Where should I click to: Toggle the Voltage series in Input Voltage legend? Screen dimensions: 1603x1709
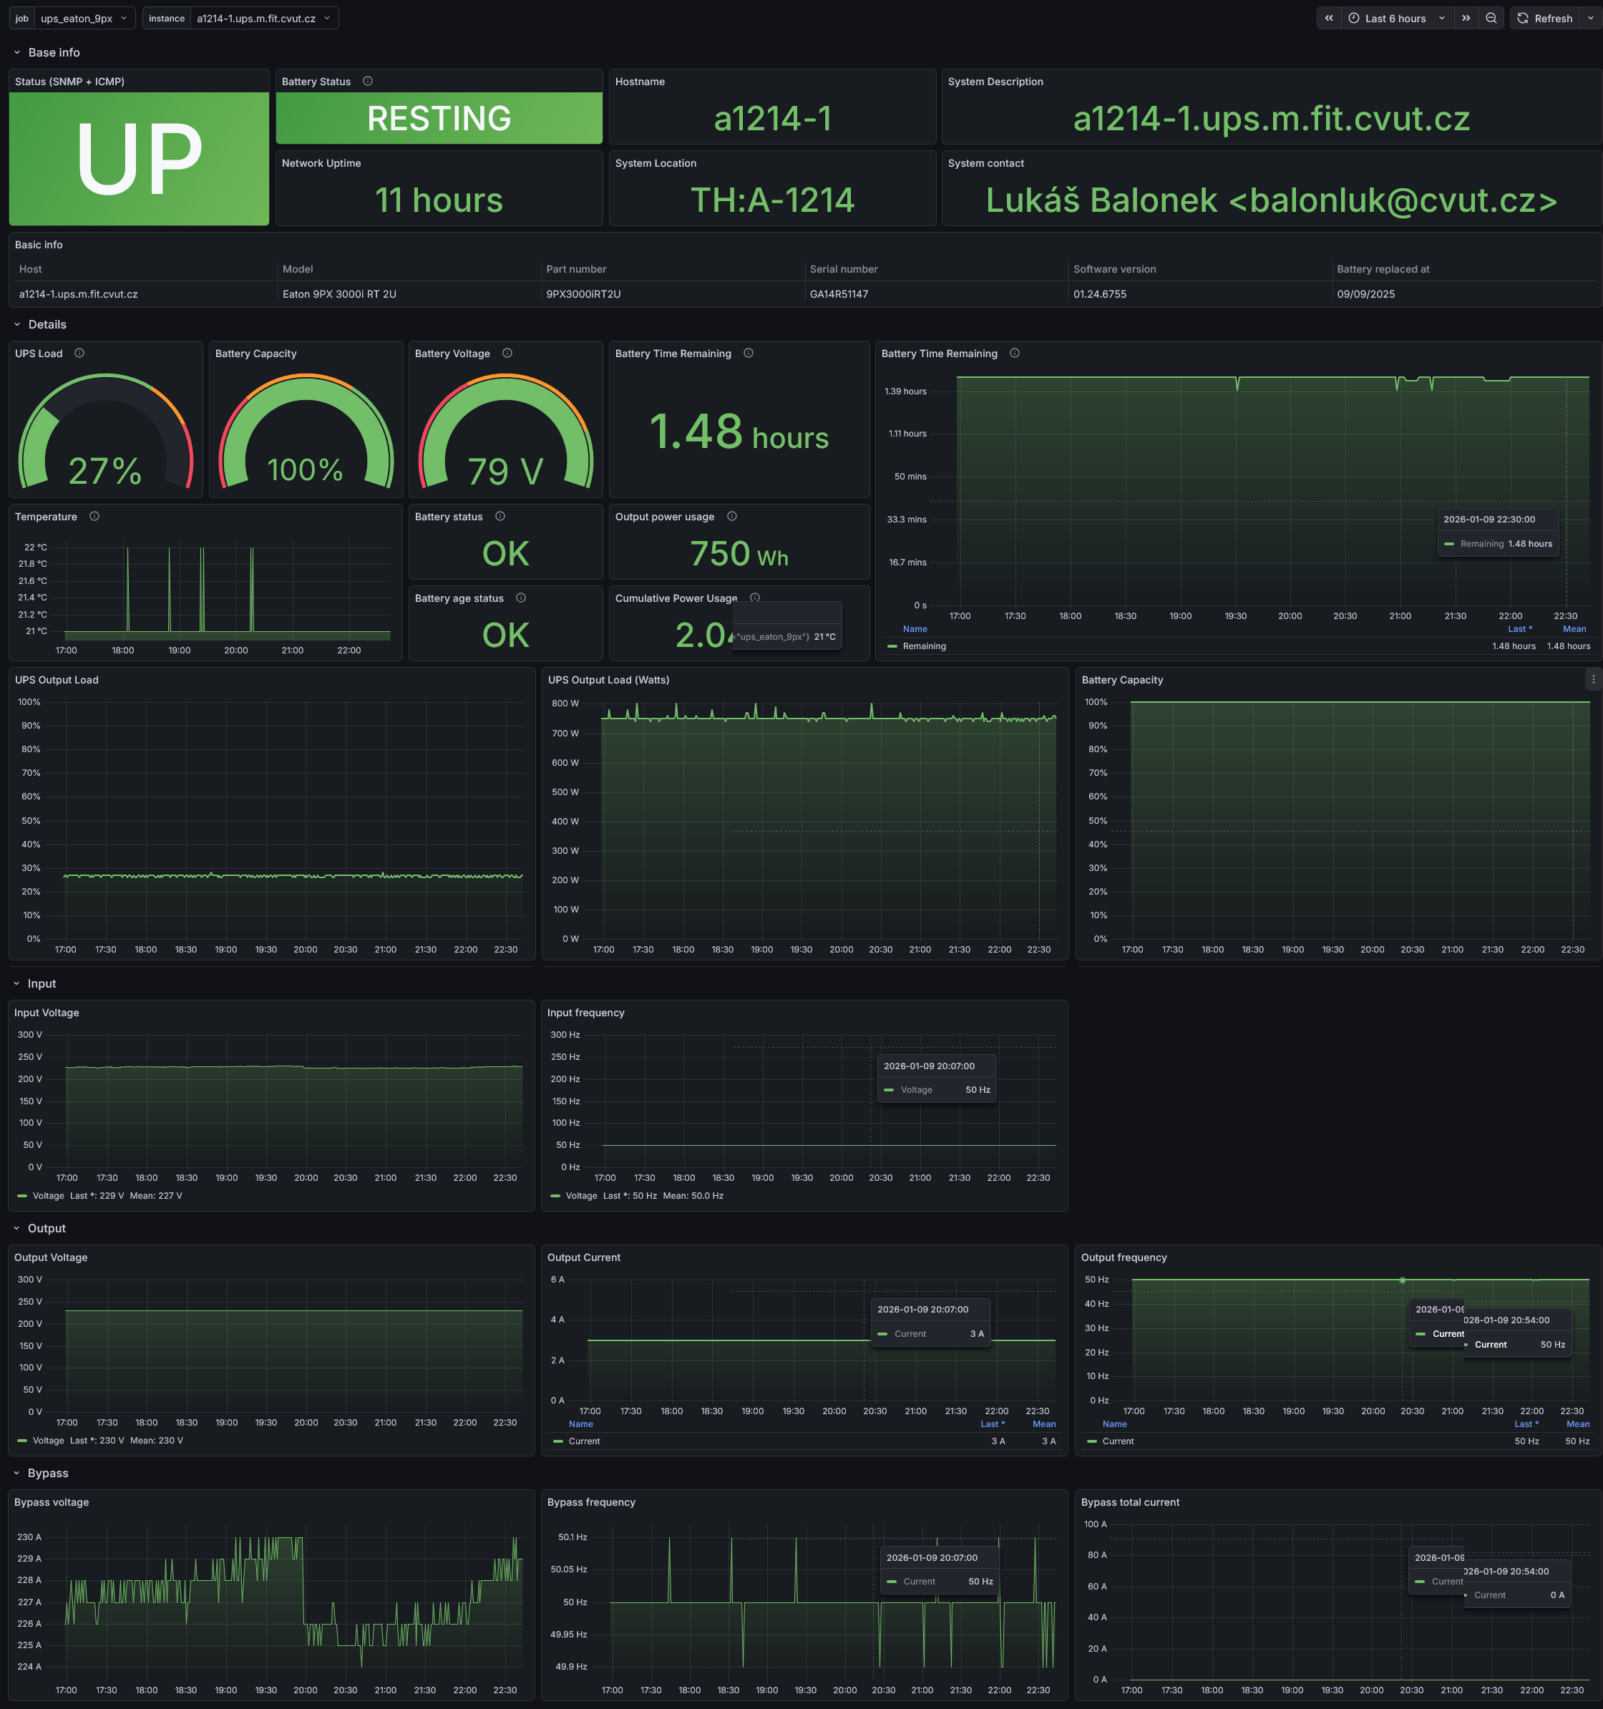[47, 1195]
